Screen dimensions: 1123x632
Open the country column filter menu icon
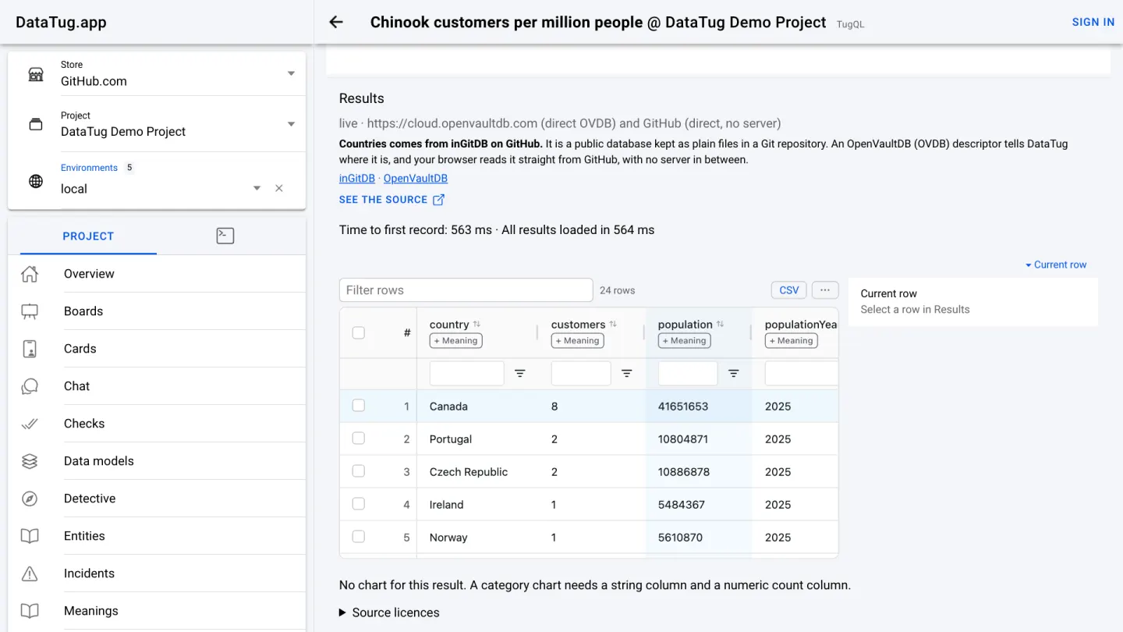point(520,374)
